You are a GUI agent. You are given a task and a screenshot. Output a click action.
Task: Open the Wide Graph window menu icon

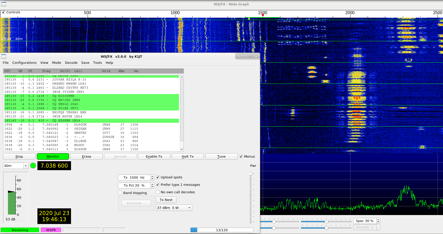[4, 4]
